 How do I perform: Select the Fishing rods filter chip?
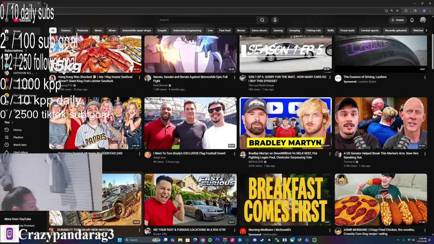[313, 30]
